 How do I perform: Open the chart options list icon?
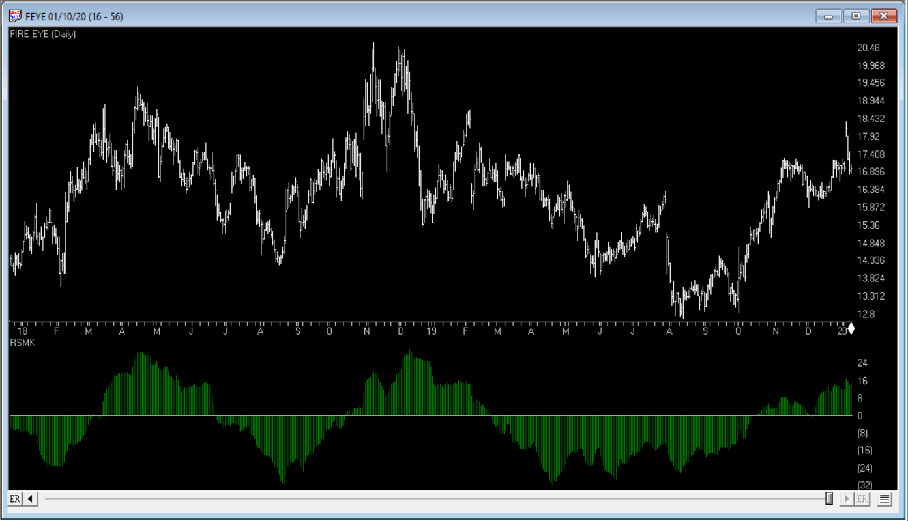pyautogui.click(x=885, y=499)
